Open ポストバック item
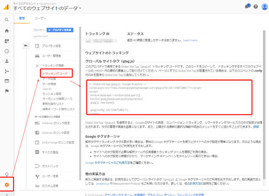 (50, 166)
